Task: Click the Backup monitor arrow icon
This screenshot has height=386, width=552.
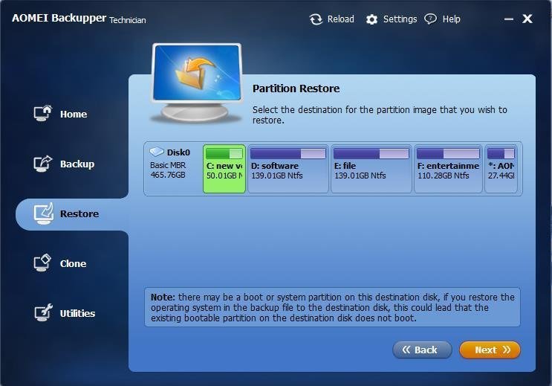Action: [43, 164]
